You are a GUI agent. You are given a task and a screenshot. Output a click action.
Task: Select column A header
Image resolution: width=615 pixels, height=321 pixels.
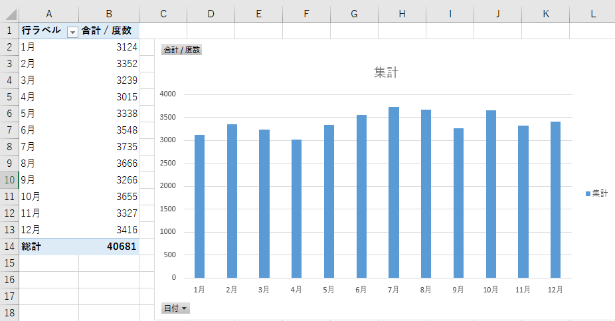coord(49,13)
